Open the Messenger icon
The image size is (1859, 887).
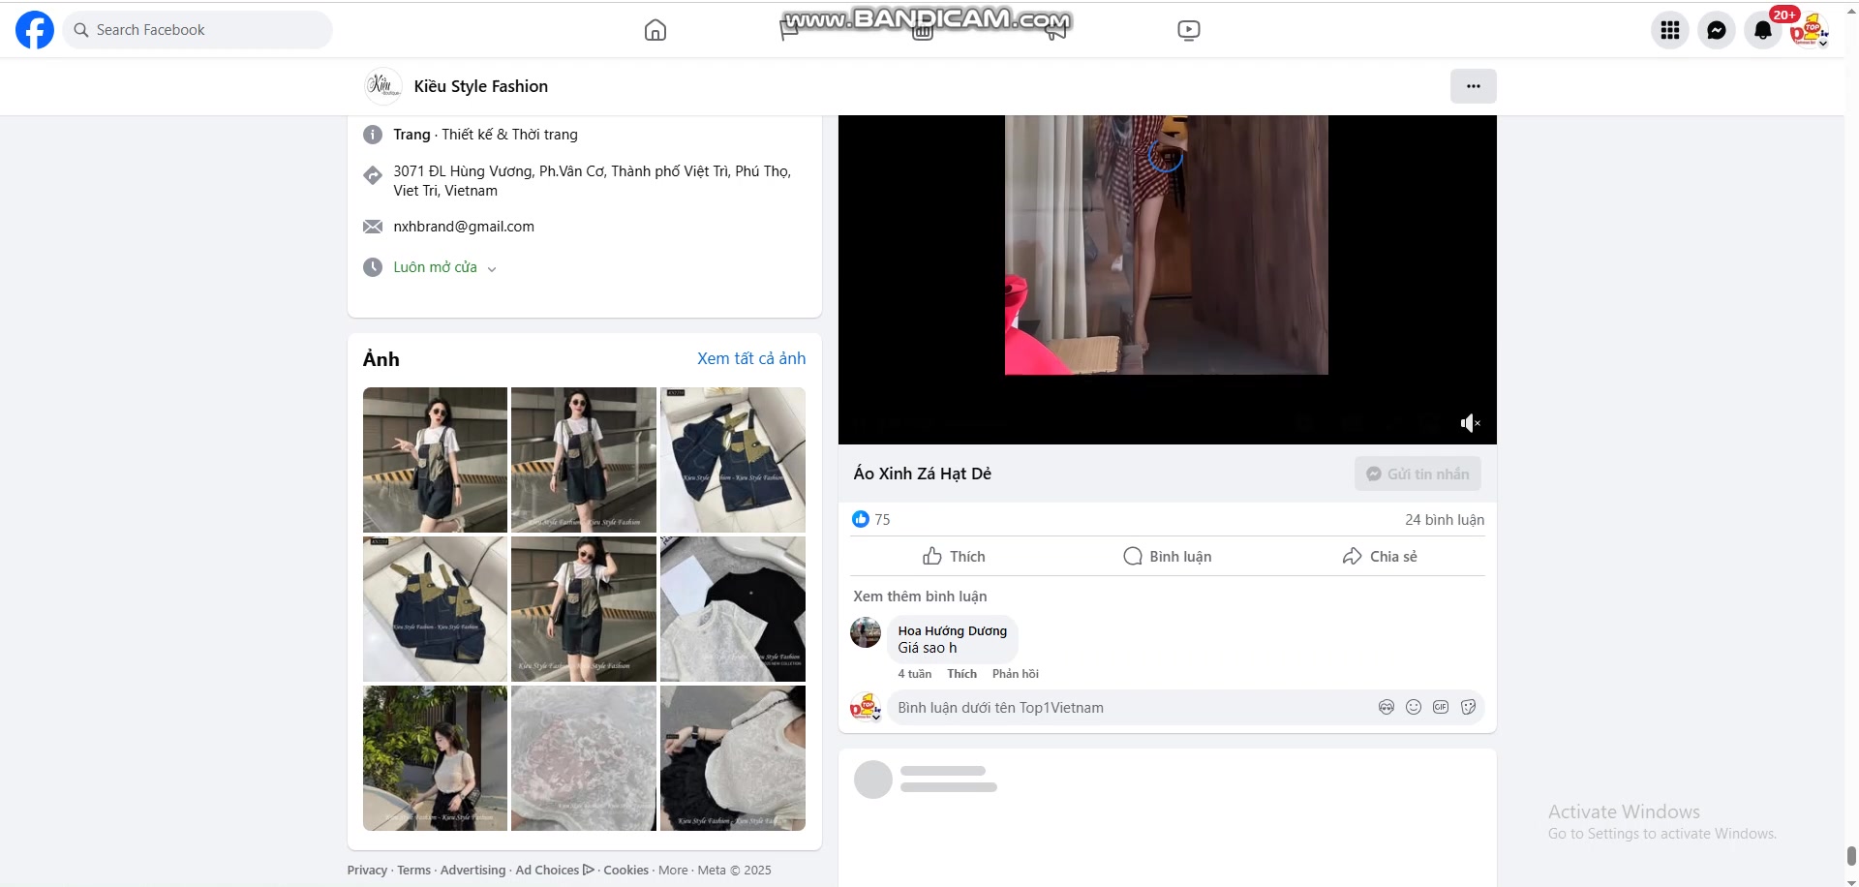point(1716,30)
